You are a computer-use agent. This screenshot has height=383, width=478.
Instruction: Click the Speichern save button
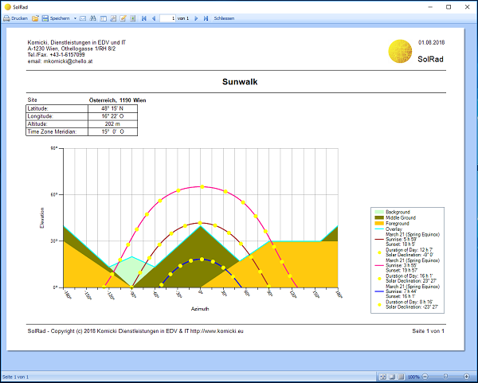coord(55,18)
